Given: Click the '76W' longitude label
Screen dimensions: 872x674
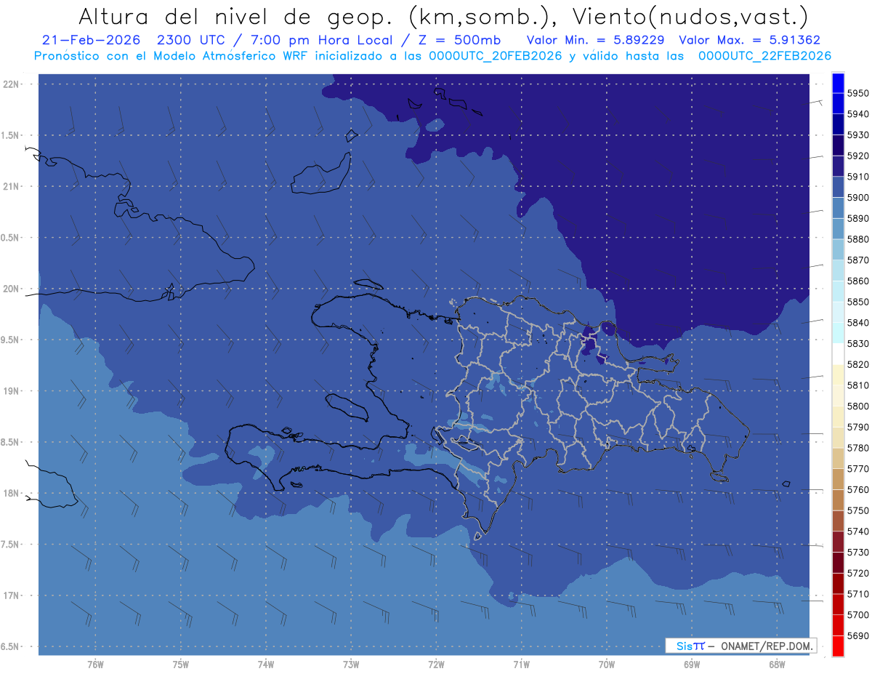Looking at the screenshot, I should pos(95,665).
